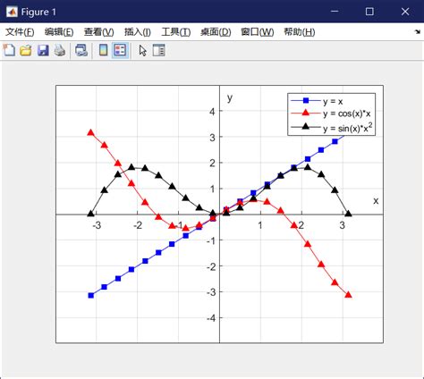424x379 pixels.
Task: Click the dock figure arrow in the menu bar
Action: pyautogui.click(x=418, y=32)
